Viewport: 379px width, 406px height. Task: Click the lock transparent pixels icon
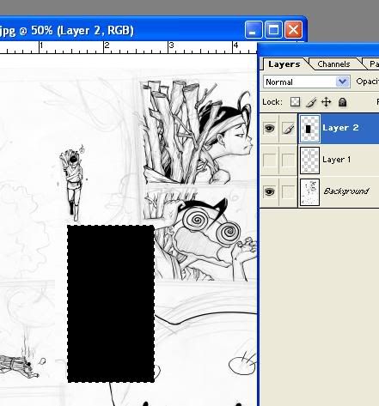[295, 102]
